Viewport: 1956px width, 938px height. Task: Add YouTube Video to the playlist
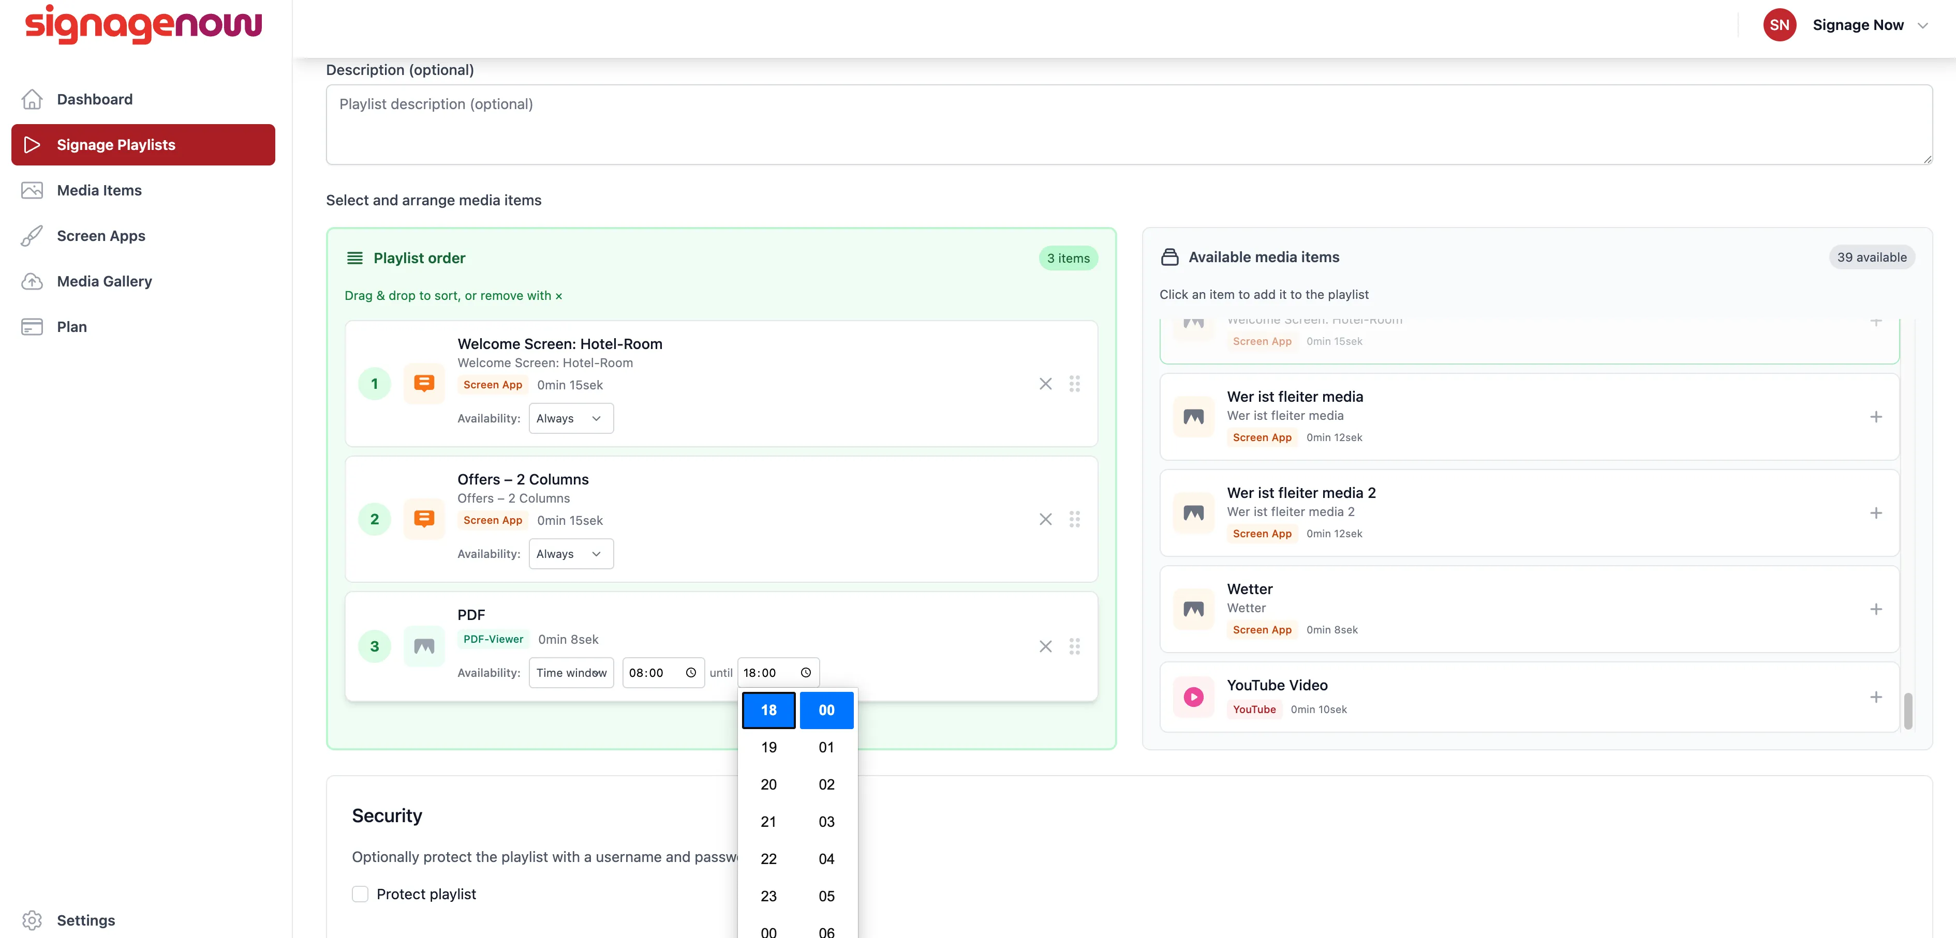tap(1875, 697)
